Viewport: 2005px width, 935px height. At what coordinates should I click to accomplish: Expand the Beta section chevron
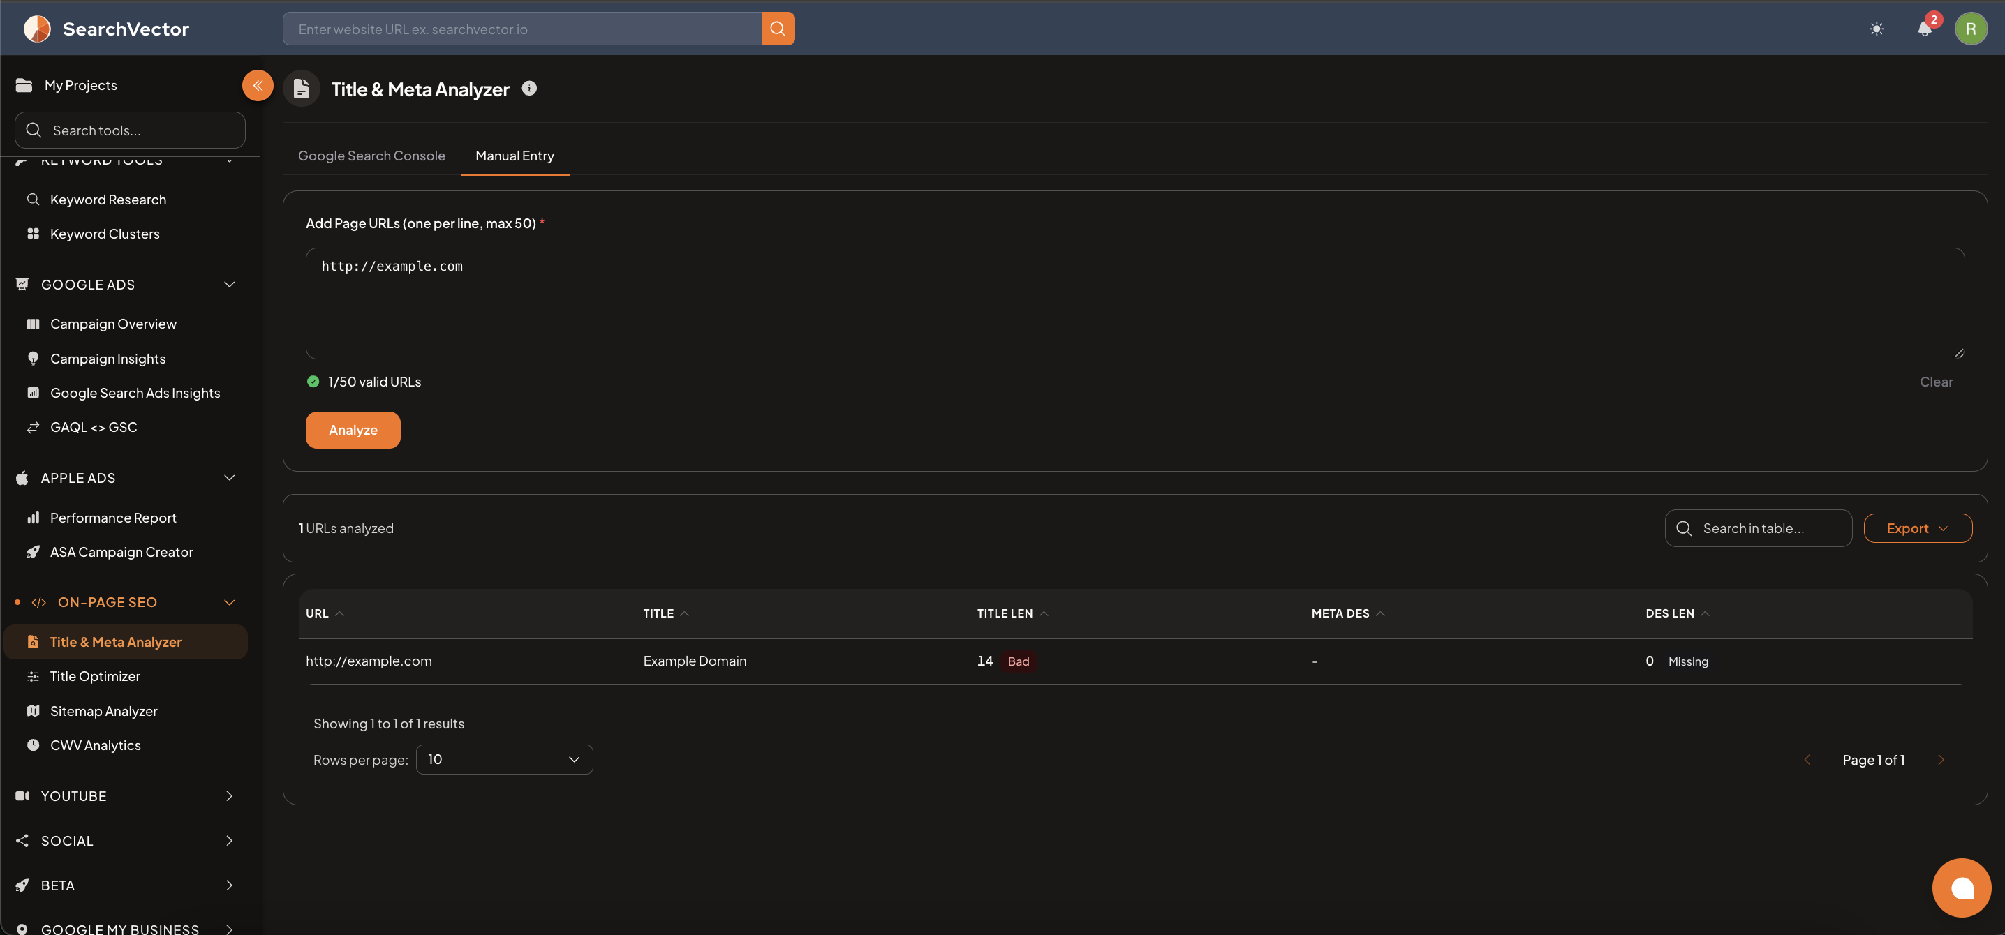[x=230, y=885]
